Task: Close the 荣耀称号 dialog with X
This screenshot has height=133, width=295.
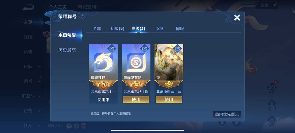Action: click(x=237, y=18)
